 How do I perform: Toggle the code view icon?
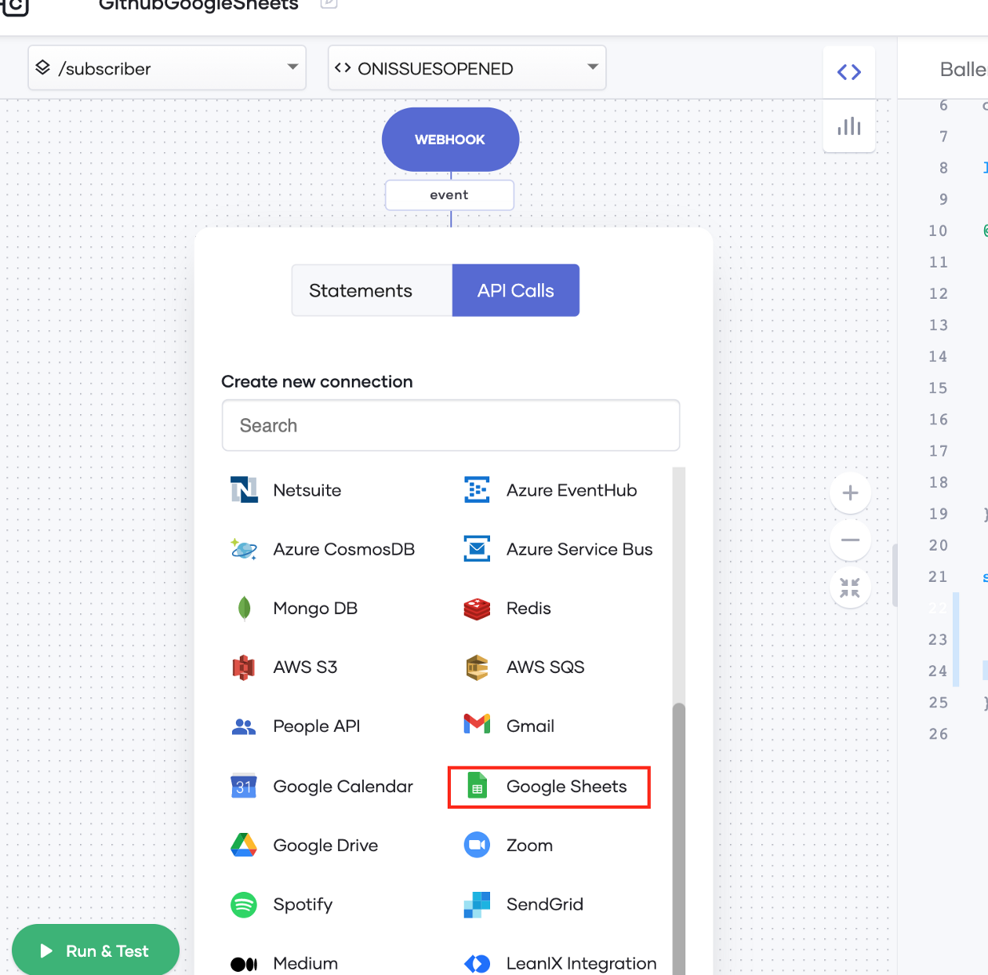pyautogui.click(x=849, y=72)
